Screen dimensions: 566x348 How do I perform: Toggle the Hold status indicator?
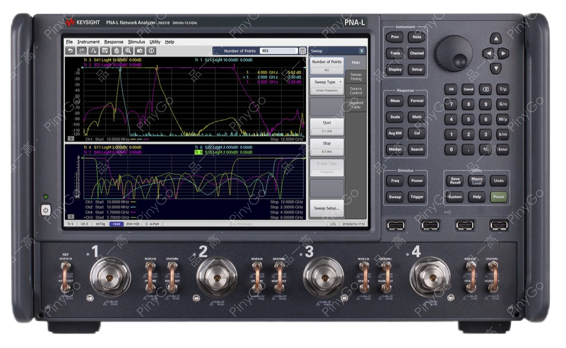point(116,224)
